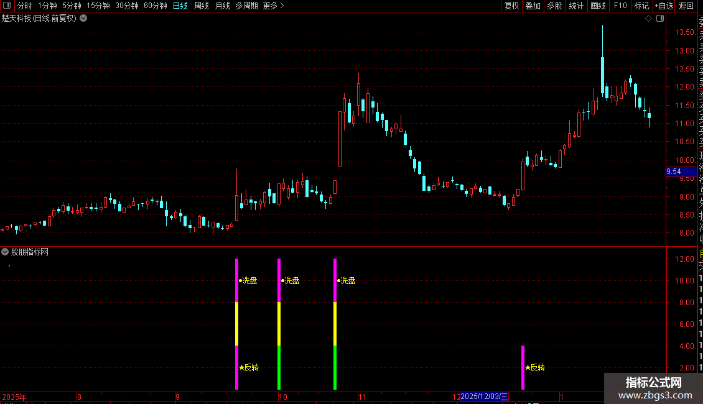Switch to 月线 monthly chart
703x404 pixels.
(222, 6)
